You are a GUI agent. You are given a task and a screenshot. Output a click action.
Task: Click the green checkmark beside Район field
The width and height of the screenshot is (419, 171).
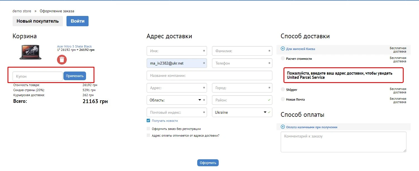point(268,100)
